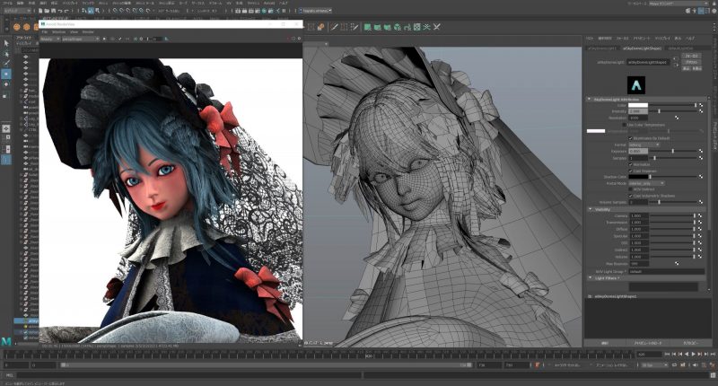Click Color attribute texture map button

[x=701, y=105]
